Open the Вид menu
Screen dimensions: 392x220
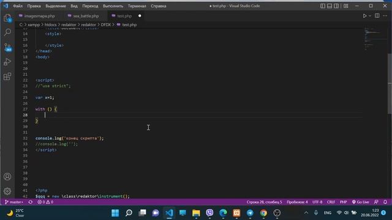click(74, 5)
